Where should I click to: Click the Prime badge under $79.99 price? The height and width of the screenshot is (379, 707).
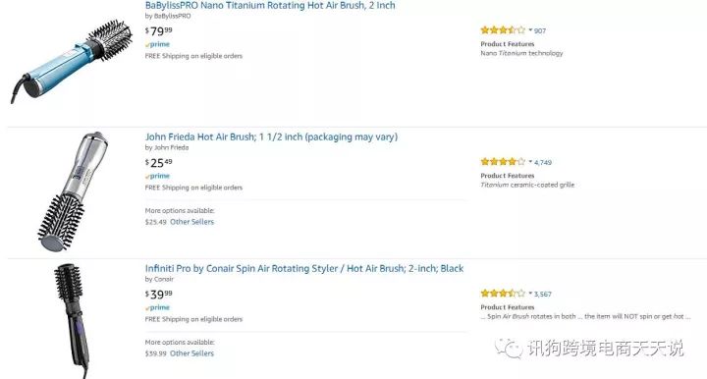point(157,44)
